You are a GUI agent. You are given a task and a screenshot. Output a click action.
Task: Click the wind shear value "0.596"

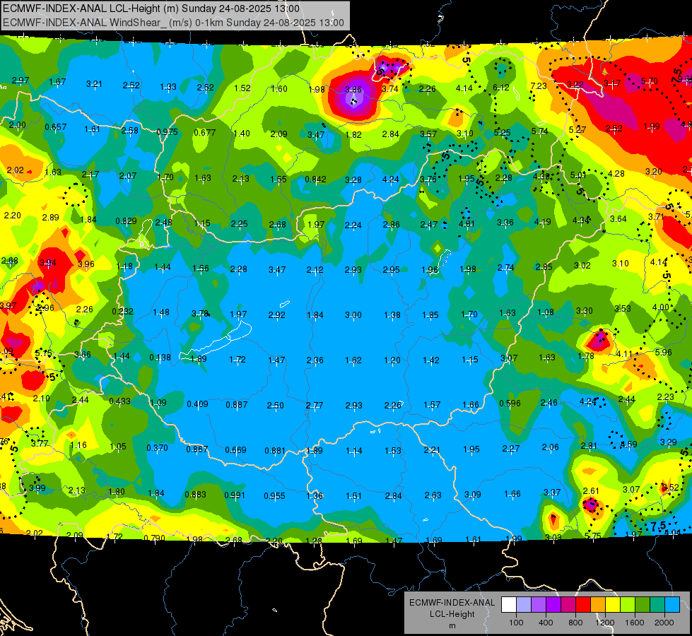tap(510, 403)
